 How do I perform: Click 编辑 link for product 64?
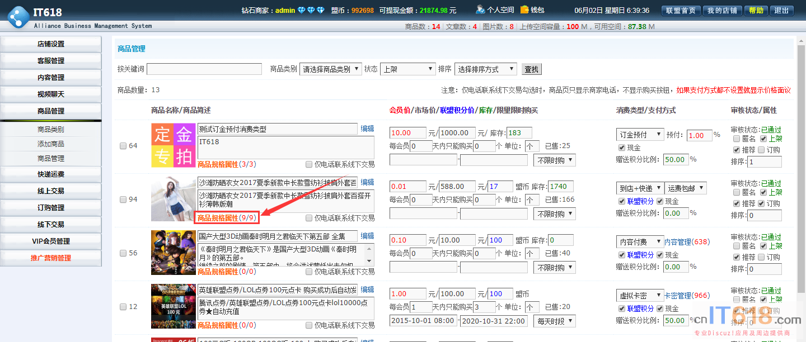(x=367, y=129)
